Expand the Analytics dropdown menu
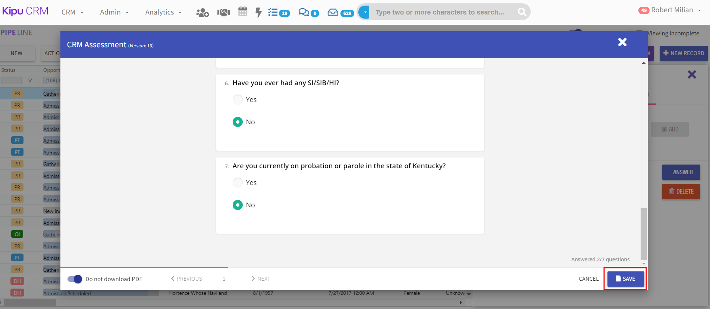Screen dimensions: 710x309 click(163, 12)
